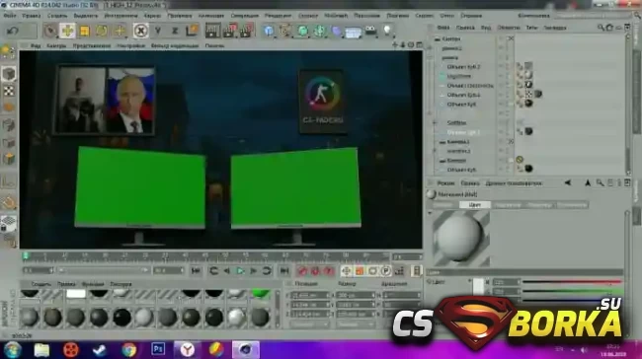Click the white color swatch beside Цвет
The image size is (642, 359).
478,286
